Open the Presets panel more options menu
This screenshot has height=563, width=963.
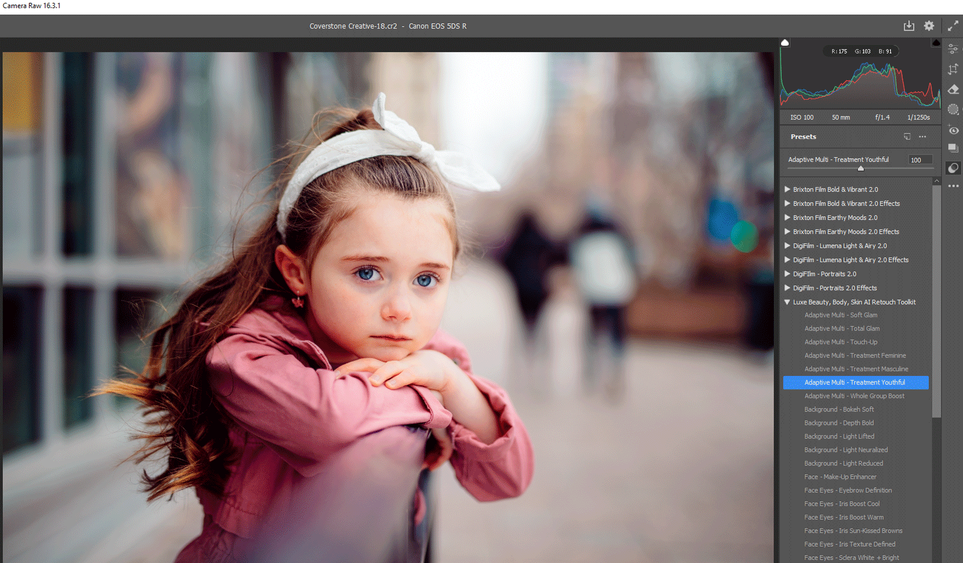[x=923, y=137]
